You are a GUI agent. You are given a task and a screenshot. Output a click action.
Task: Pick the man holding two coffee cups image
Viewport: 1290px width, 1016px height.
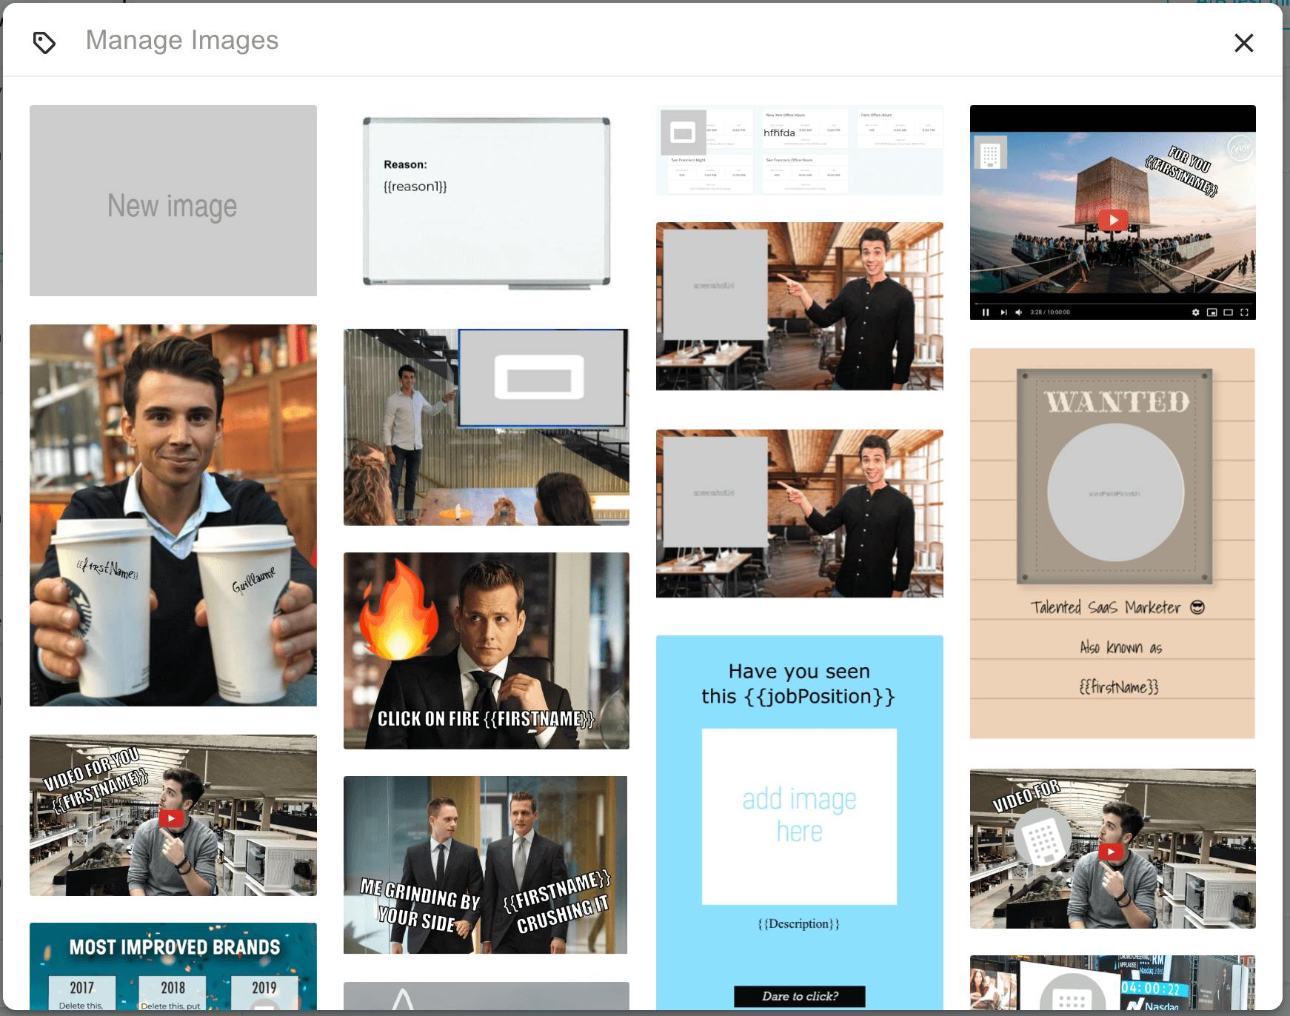click(x=173, y=515)
